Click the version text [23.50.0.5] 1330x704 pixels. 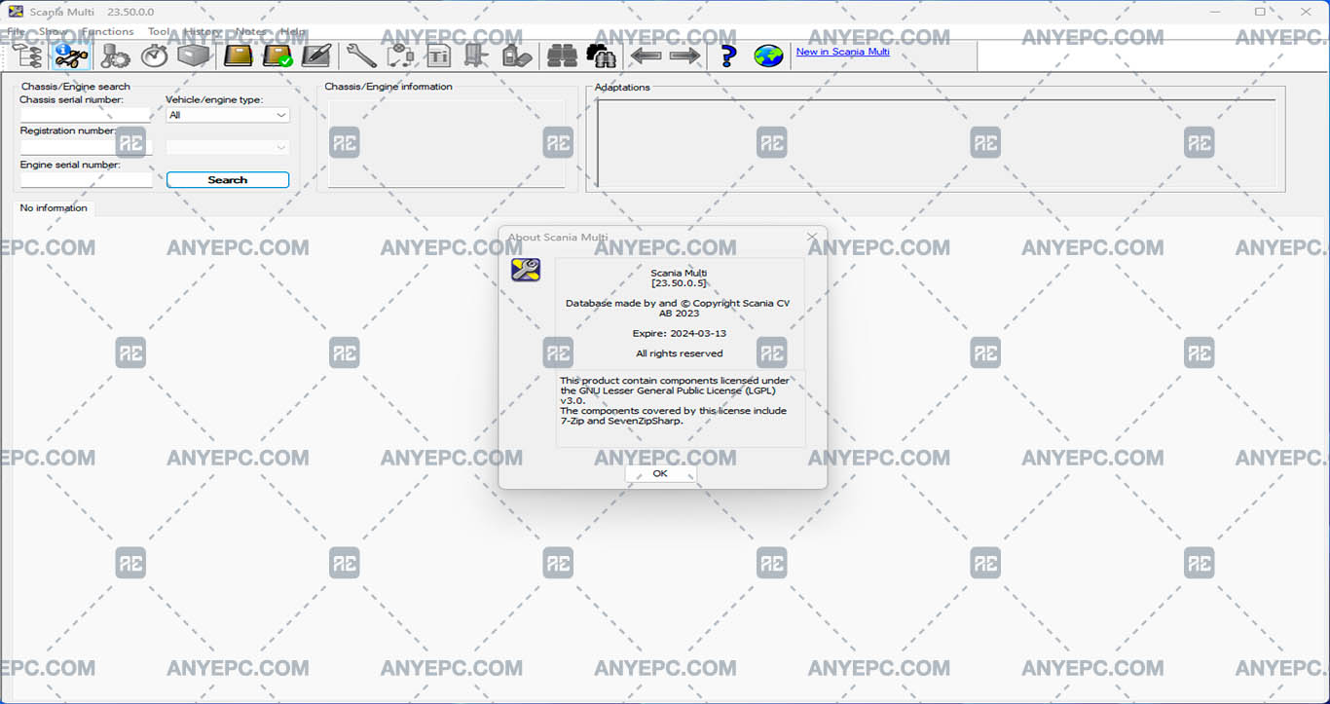(680, 283)
